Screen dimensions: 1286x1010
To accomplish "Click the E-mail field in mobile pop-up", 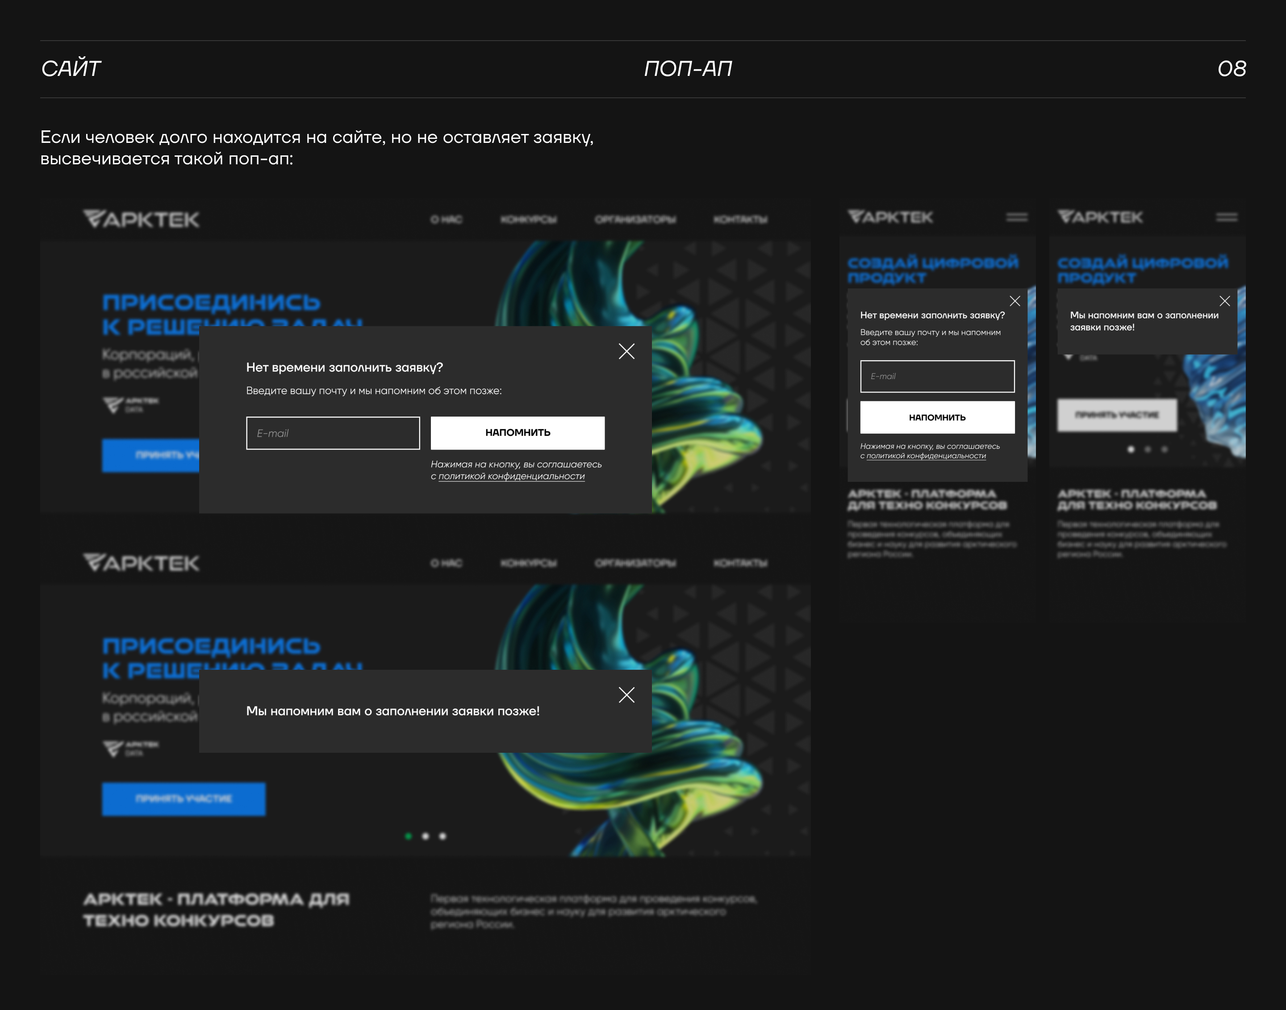I will (937, 376).
